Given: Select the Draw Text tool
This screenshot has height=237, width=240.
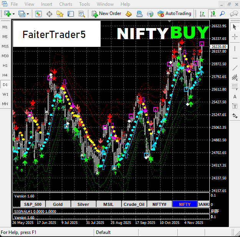Looking at the screenshot, I should 235,97.
